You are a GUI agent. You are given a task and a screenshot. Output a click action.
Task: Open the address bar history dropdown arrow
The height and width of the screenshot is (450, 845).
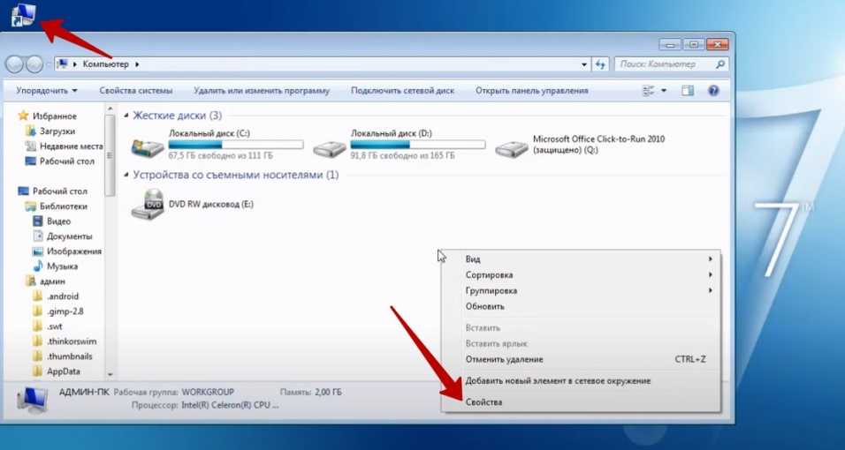[x=585, y=64]
